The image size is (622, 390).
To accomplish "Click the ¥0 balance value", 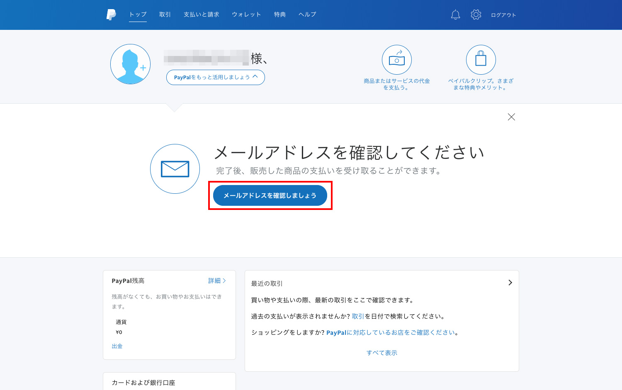I will pyautogui.click(x=119, y=332).
